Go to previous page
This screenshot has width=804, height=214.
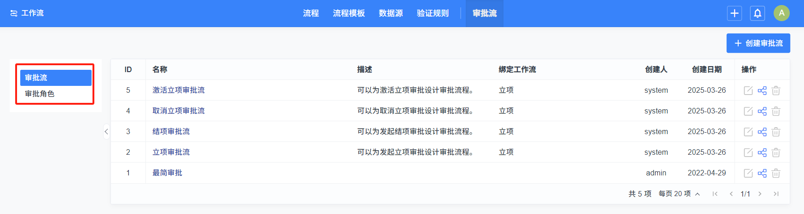[731, 194]
